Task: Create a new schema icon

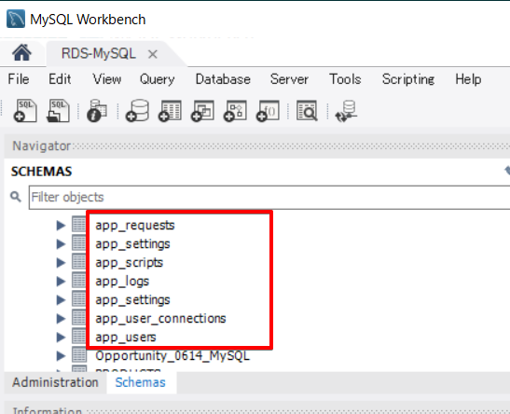Action: click(137, 111)
